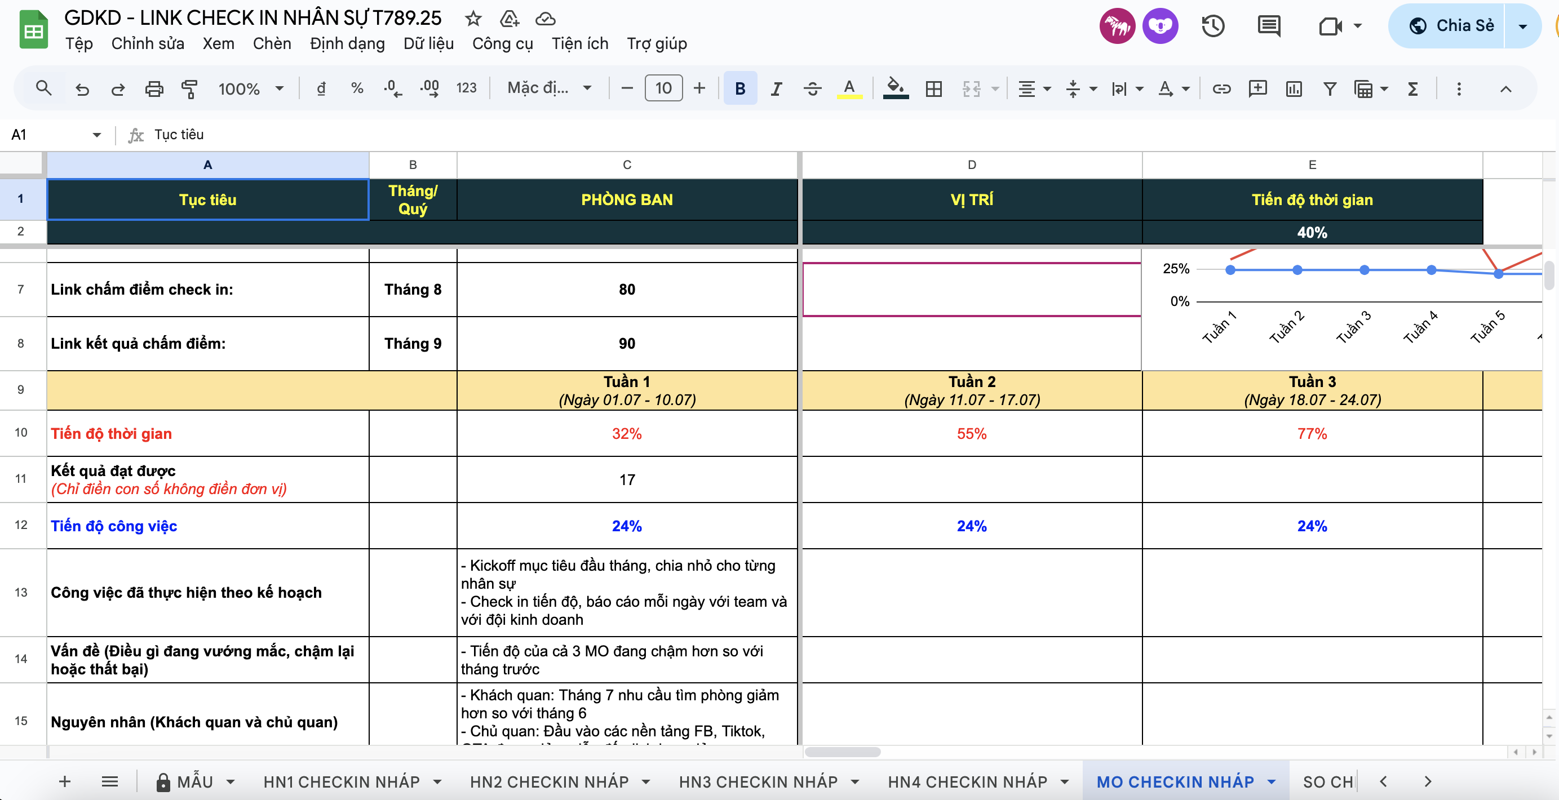Click the paint format icon
This screenshot has height=800, width=1559.
point(189,89)
